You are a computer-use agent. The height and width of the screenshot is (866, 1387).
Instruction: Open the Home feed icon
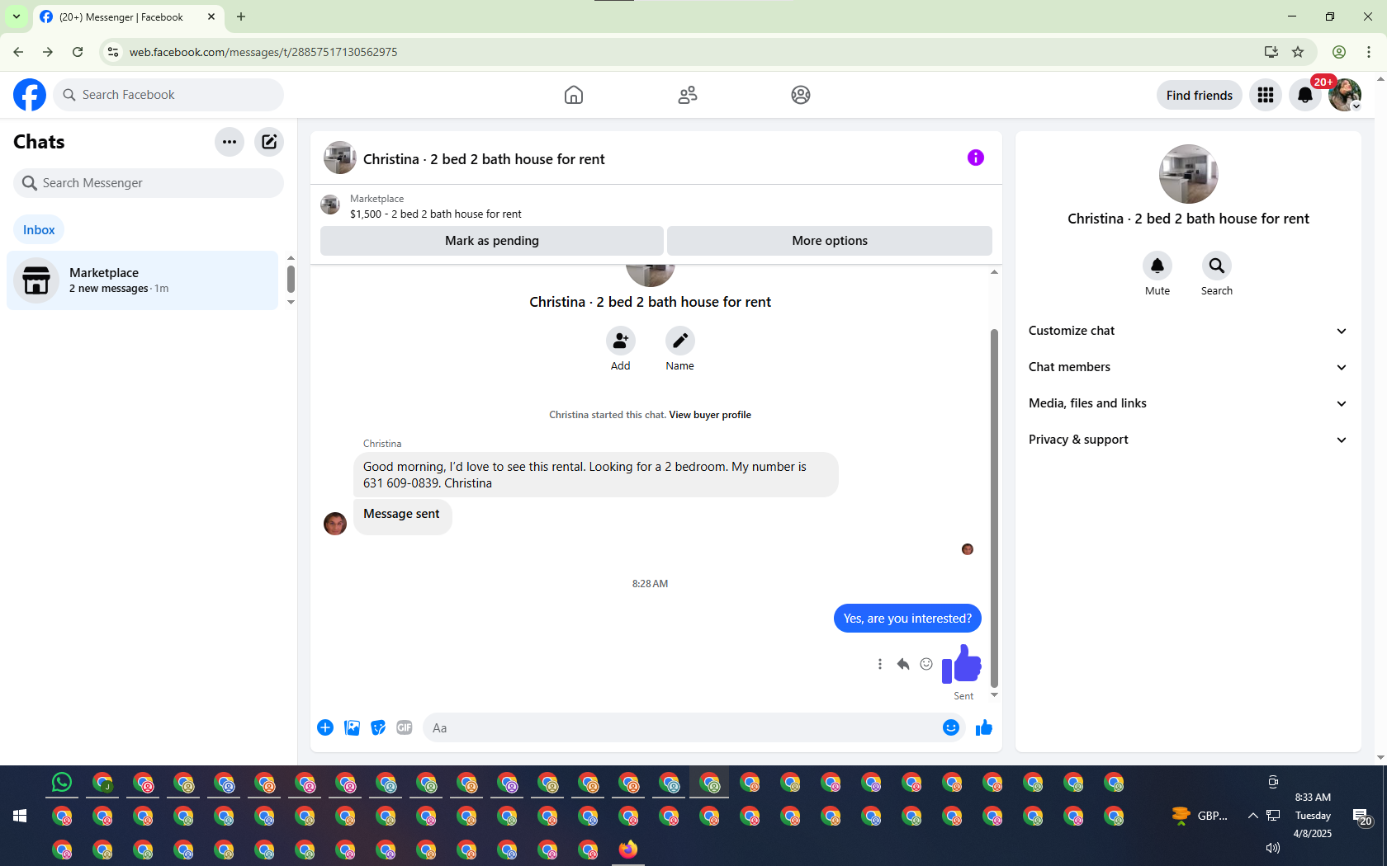tap(574, 95)
